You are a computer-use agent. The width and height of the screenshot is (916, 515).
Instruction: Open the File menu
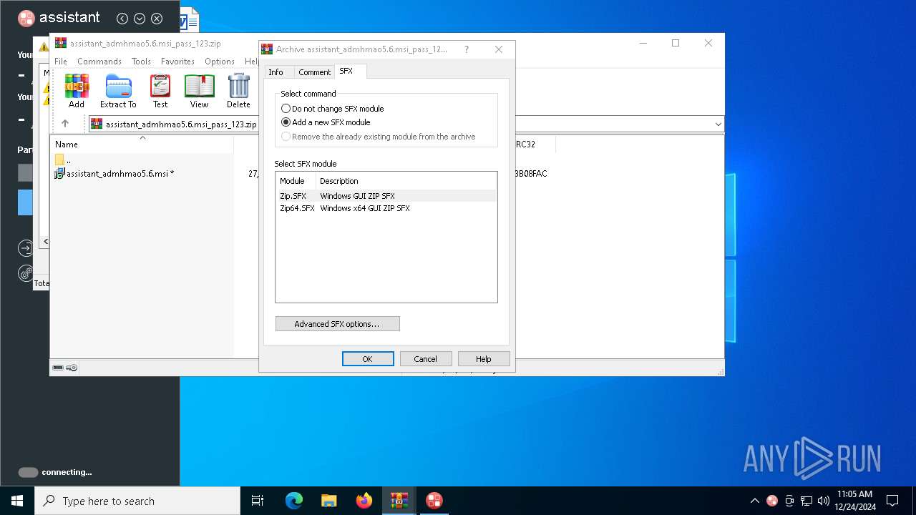[61, 62]
